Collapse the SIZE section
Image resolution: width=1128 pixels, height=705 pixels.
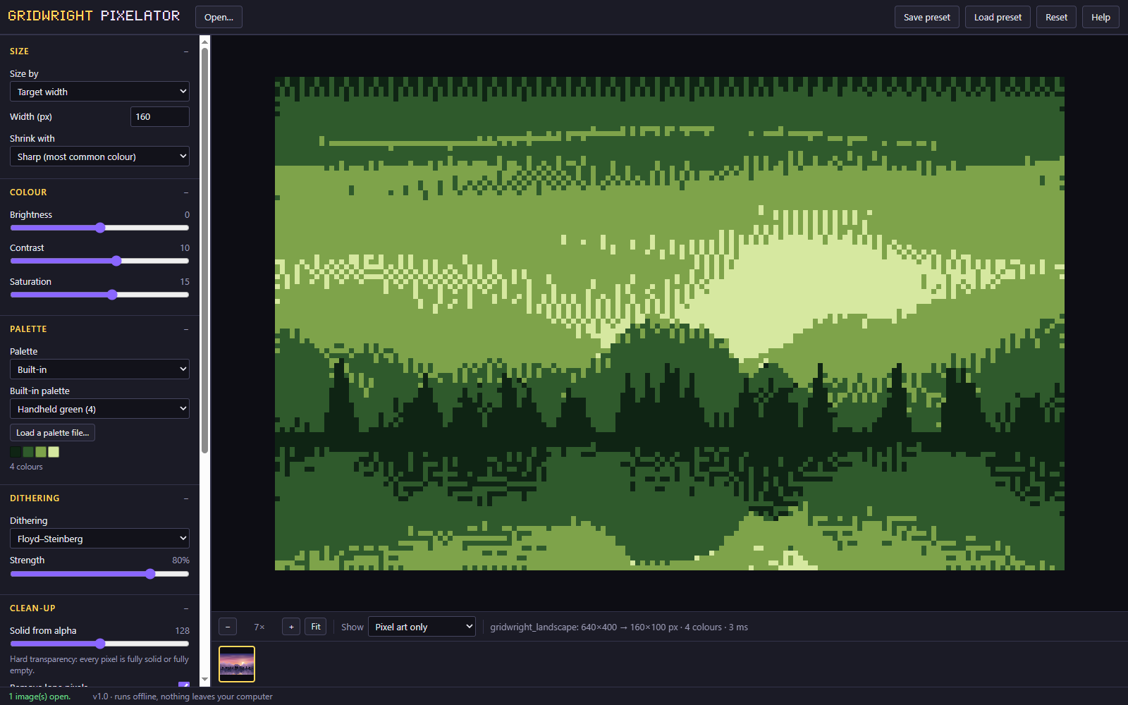tap(186, 51)
